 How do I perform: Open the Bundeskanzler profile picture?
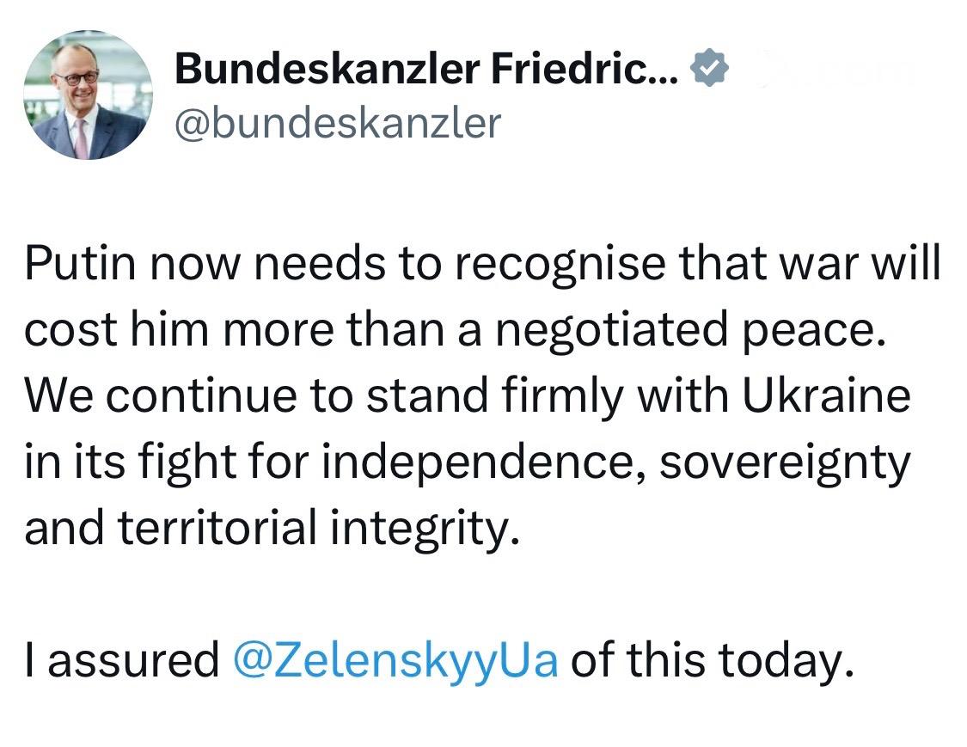click(89, 95)
